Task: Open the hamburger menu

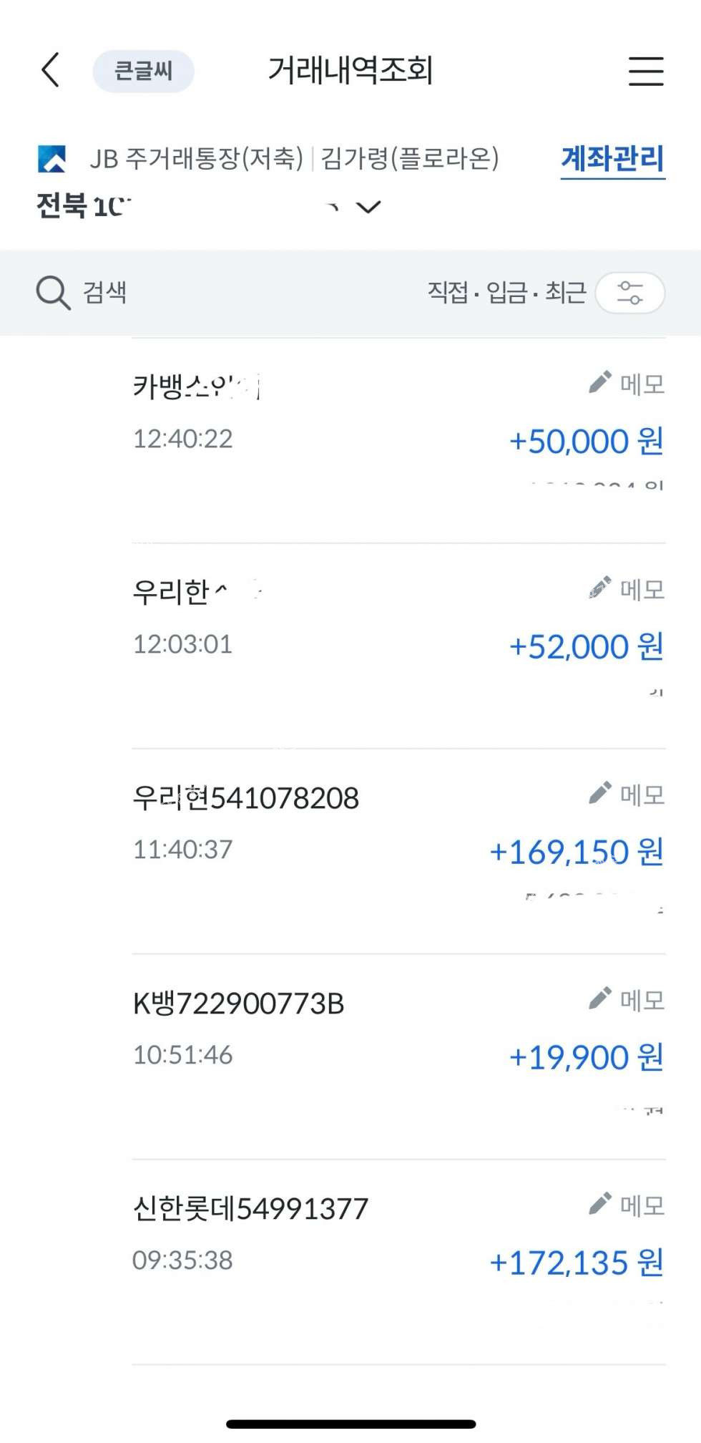Action: coord(646,71)
